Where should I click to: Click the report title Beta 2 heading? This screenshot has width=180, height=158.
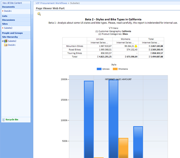[113, 19]
